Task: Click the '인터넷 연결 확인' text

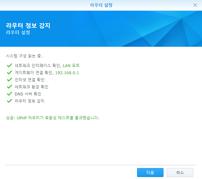Action: [x=30, y=80]
